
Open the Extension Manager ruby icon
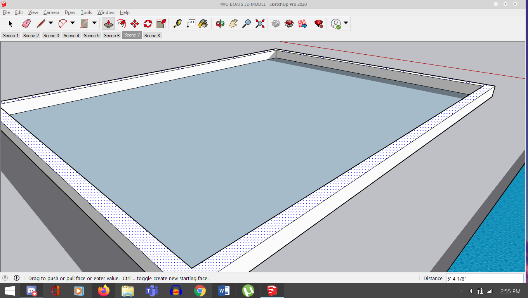[319, 24]
